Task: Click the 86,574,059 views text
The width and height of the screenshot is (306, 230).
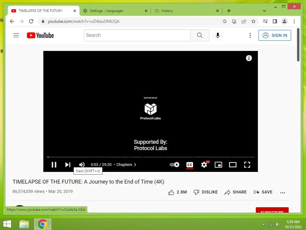Action: 28,191
